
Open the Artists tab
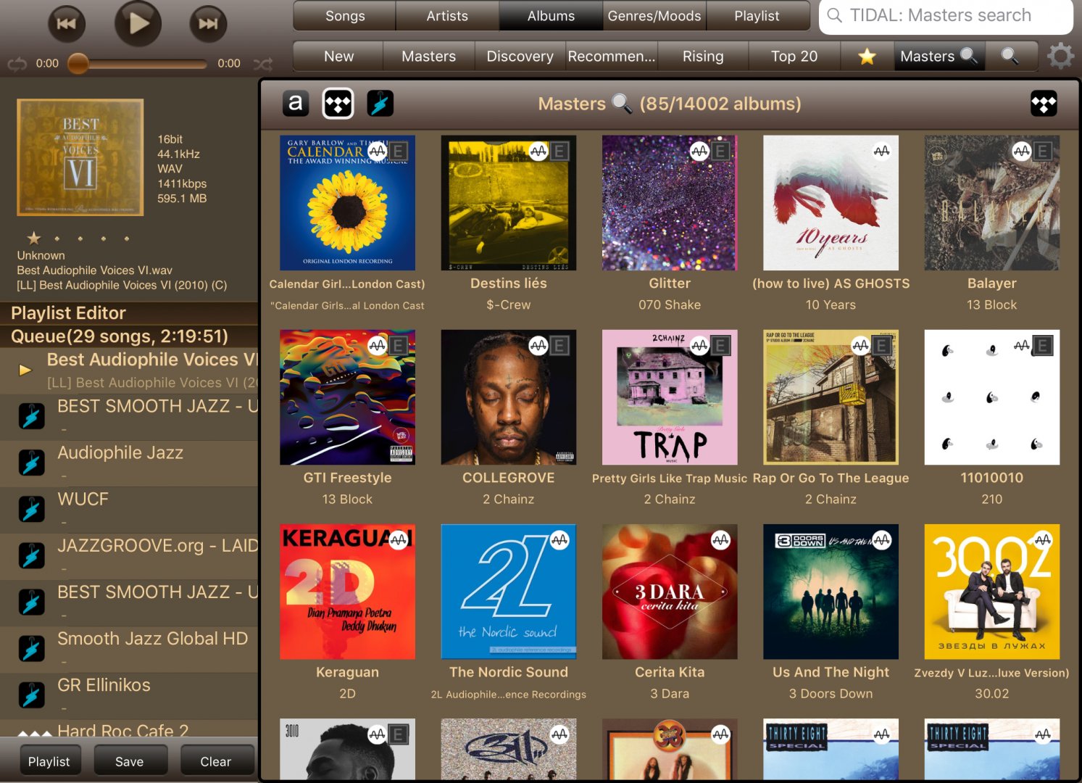447,16
